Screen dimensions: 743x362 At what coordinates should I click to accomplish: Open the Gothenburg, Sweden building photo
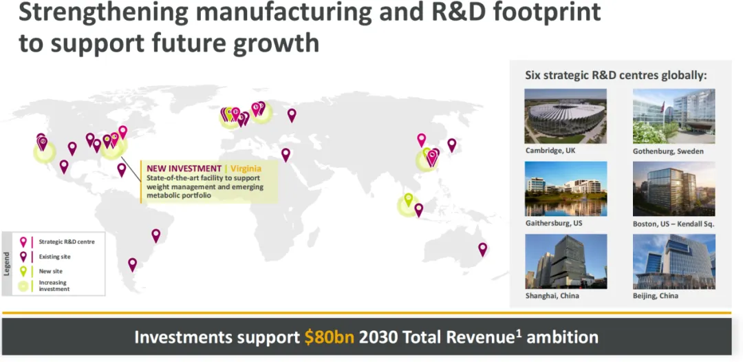click(x=674, y=116)
